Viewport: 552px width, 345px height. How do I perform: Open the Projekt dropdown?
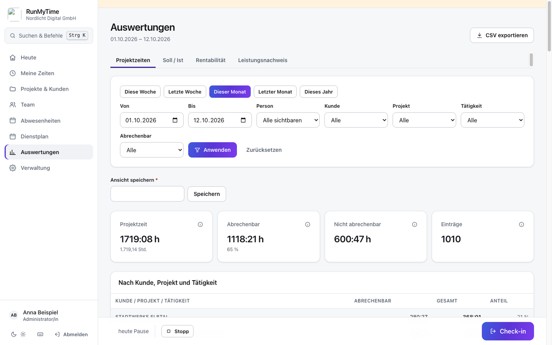[424, 120]
